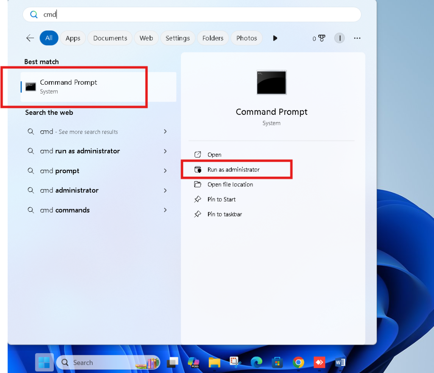Switch to the Documents filter tab
Viewport: 434px width, 373px height.
tap(110, 38)
